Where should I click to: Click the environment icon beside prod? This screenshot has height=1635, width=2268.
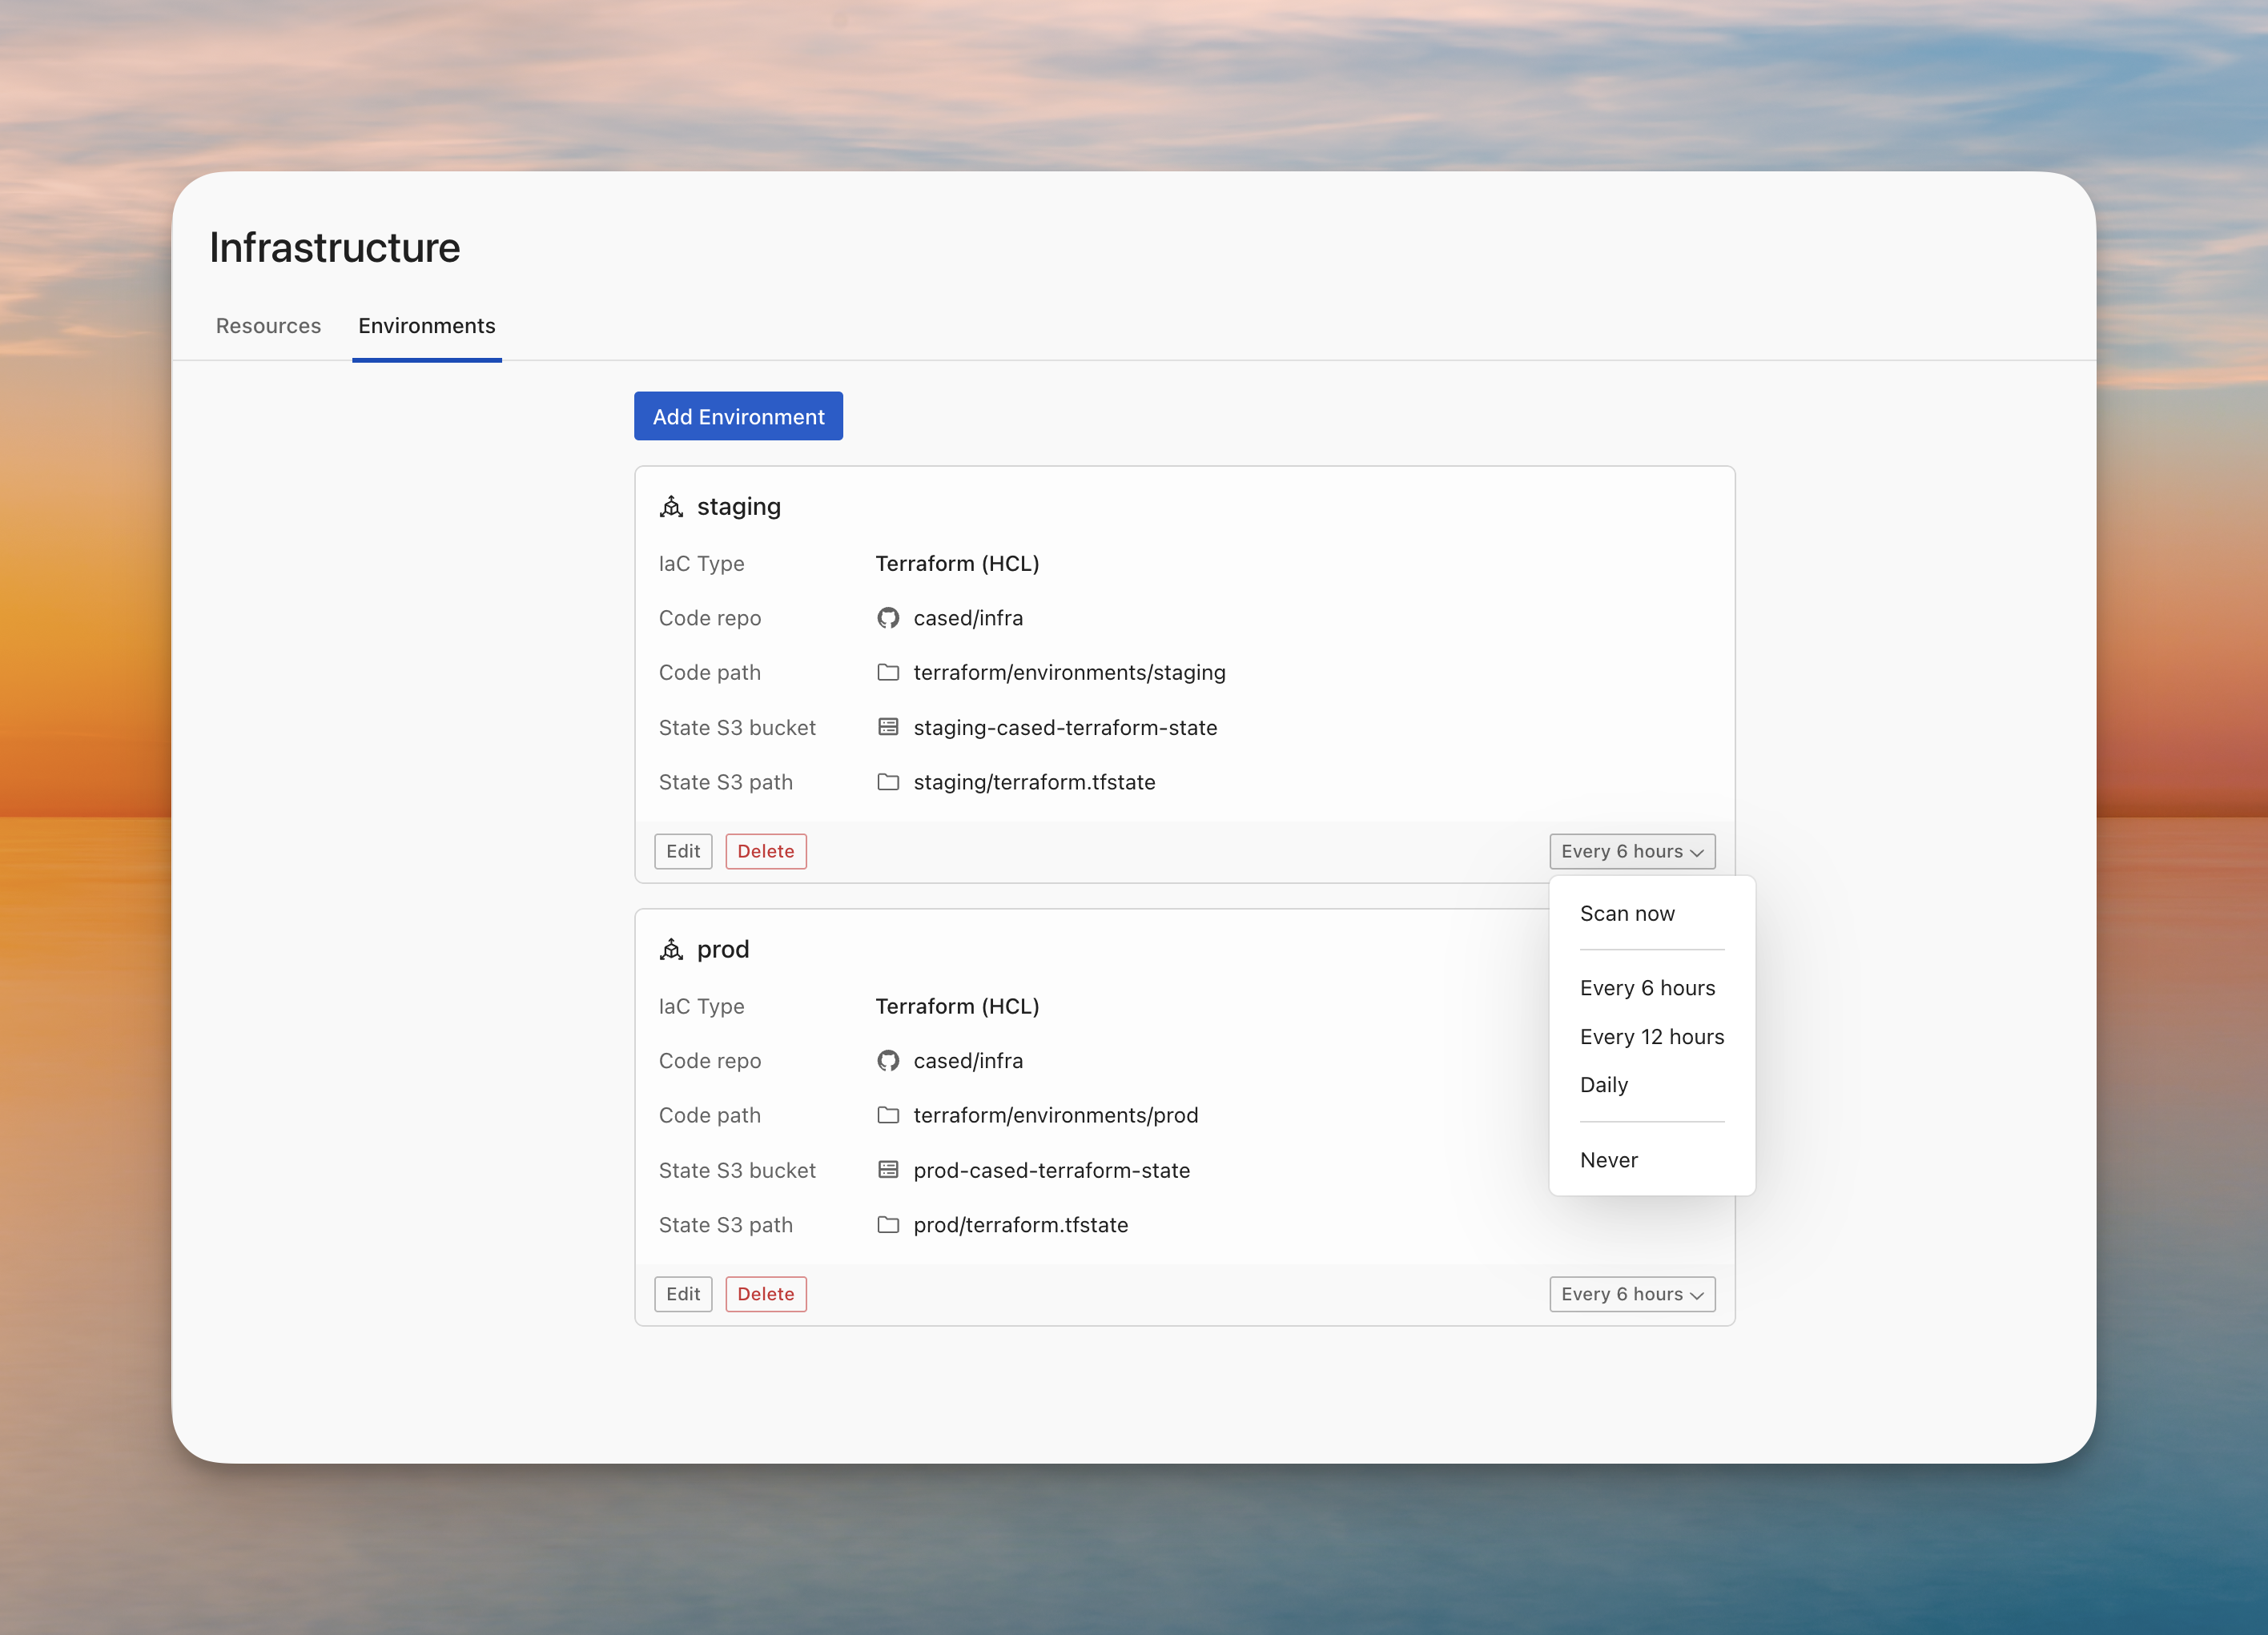[672, 949]
